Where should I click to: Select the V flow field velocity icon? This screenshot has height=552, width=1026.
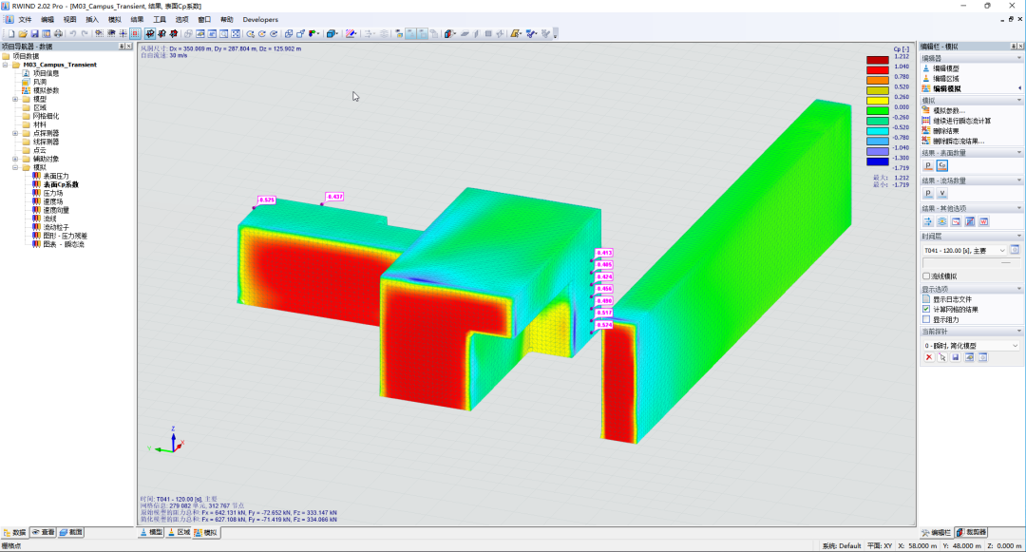[x=942, y=194]
